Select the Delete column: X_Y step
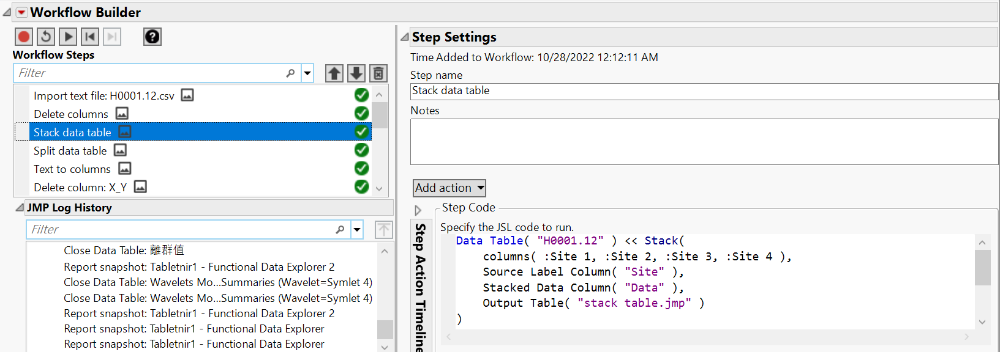The height and width of the screenshot is (352, 1000). [x=80, y=188]
